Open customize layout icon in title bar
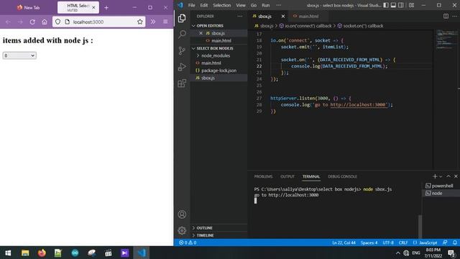The height and width of the screenshot is (259, 460). (x=411, y=5)
